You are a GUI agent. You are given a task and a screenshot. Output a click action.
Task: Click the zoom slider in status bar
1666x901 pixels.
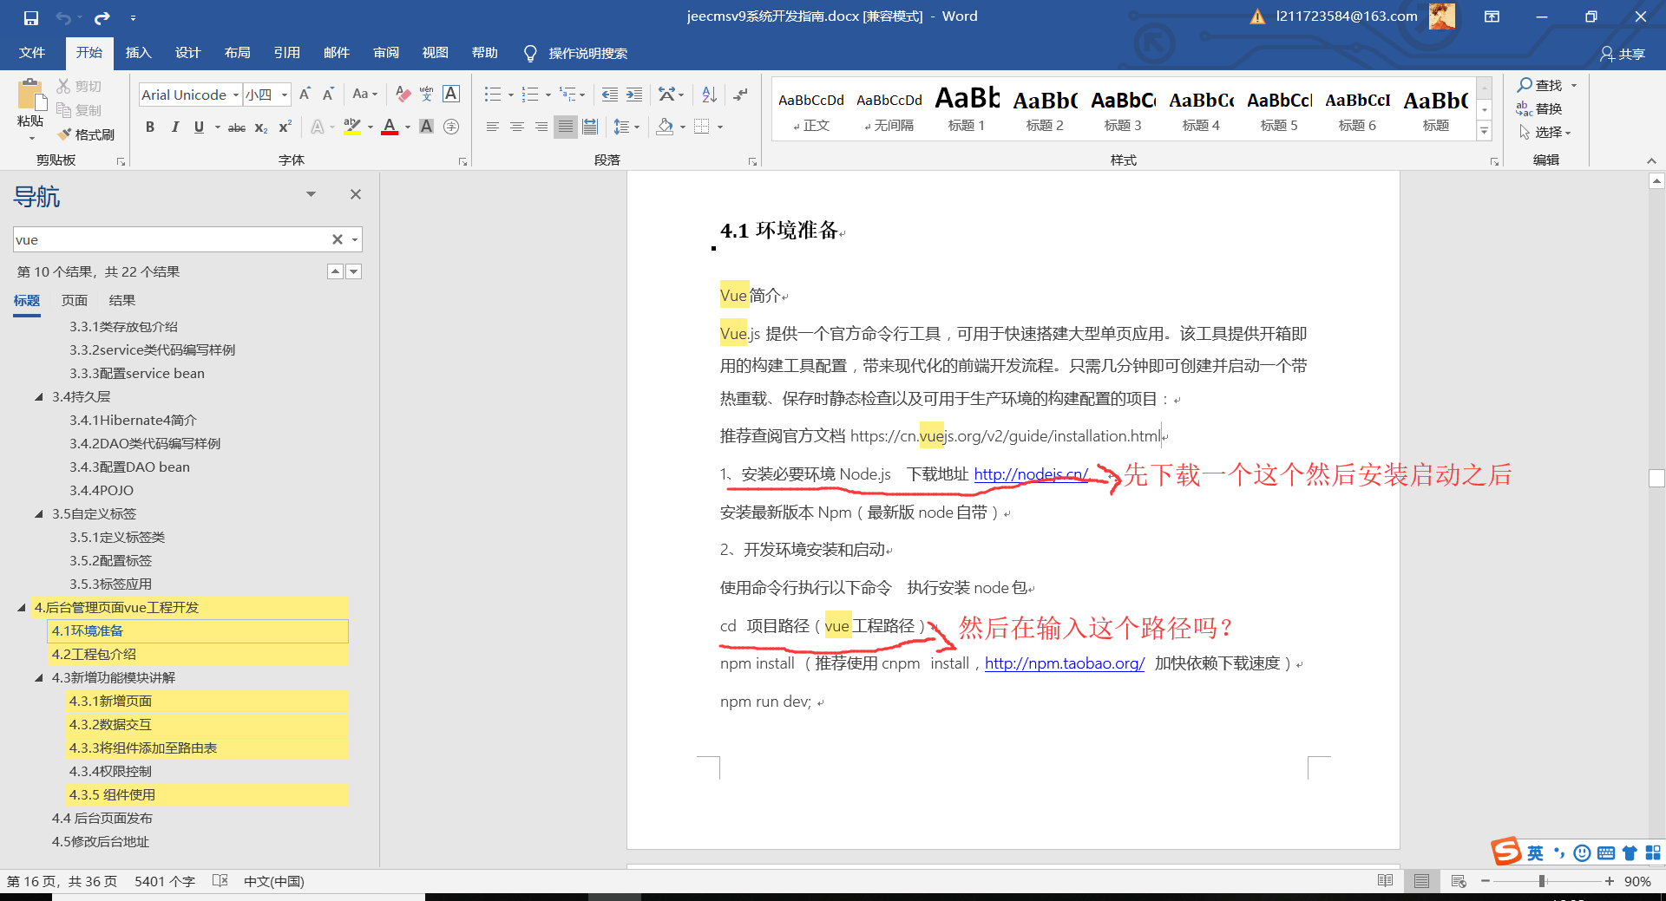click(x=1542, y=881)
